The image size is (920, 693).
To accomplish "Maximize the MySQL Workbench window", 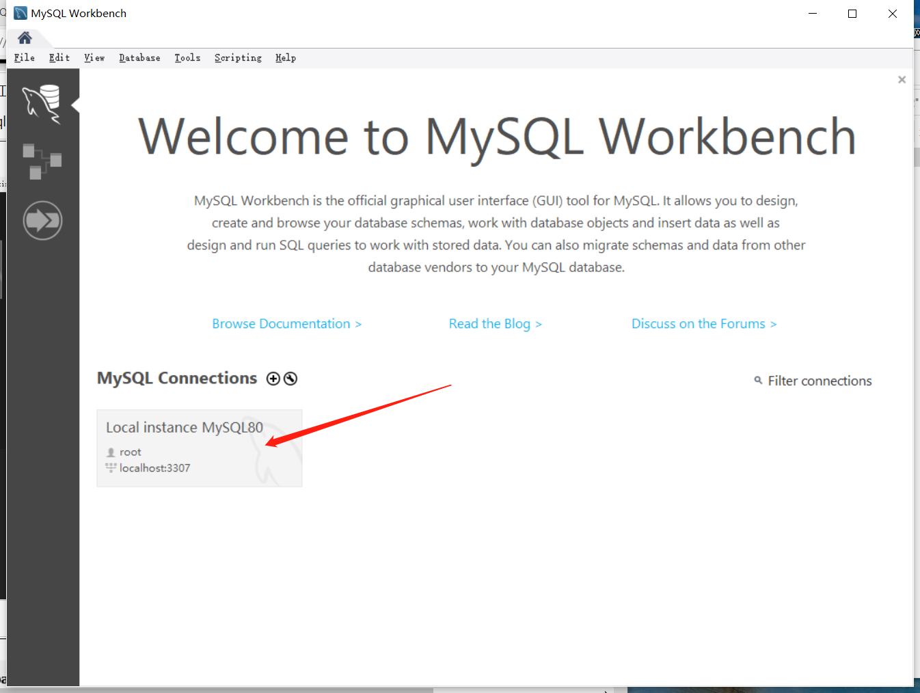I will (852, 14).
